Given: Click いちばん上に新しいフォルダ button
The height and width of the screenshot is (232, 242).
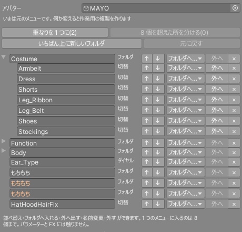Looking at the screenshot, I should pos(72,43).
